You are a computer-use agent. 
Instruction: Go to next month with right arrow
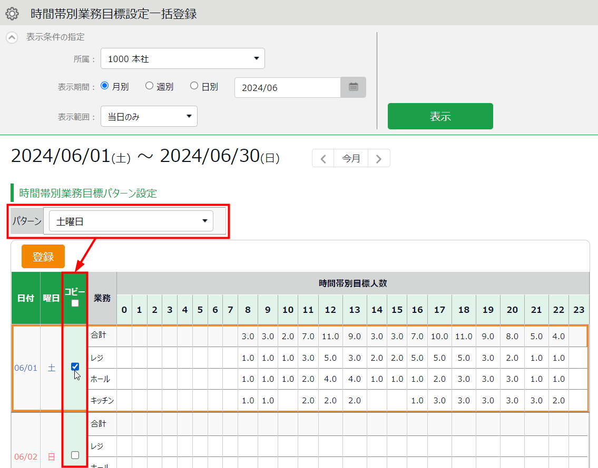pyautogui.click(x=379, y=158)
